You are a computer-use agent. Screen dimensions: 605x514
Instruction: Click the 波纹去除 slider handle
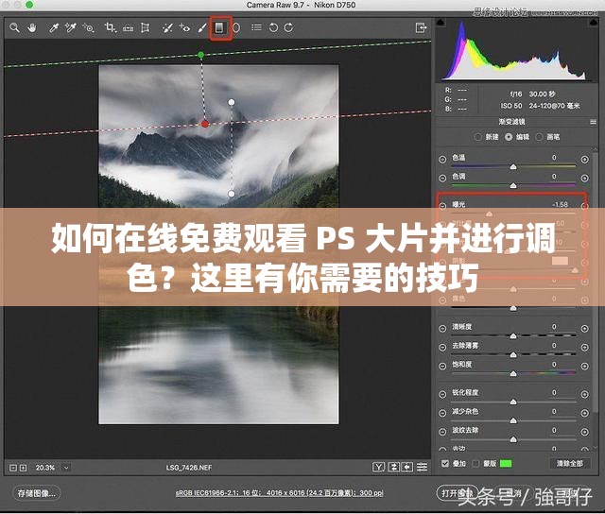pos(513,439)
